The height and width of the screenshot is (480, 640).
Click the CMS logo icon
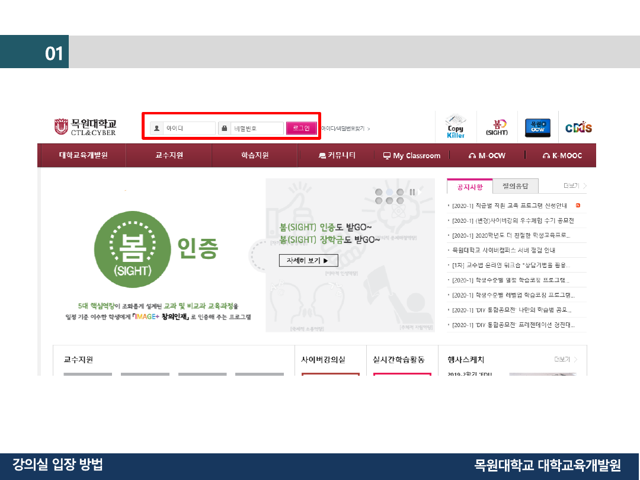(x=578, y=127)
